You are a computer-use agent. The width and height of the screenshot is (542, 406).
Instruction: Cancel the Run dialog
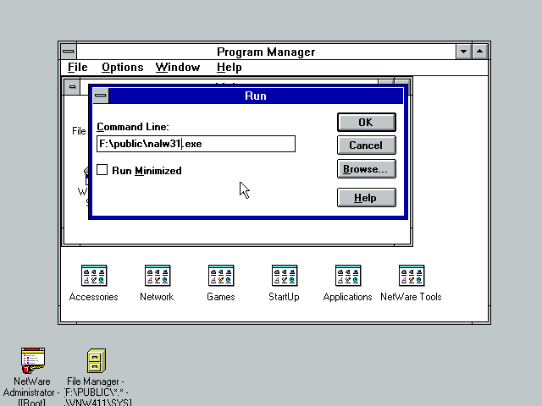point(367,145)
